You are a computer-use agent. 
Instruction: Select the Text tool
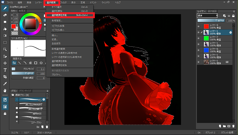(x=5, y=70)
